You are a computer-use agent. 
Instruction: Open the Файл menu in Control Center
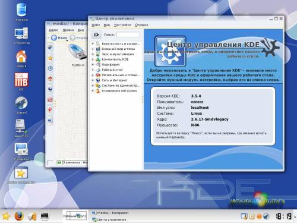96,25
